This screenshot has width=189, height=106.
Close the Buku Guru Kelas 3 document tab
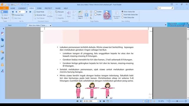click(x=50, y=26)
